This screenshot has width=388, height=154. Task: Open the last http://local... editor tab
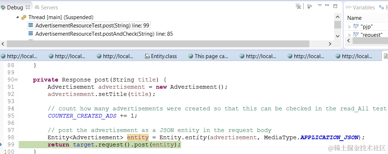tap(354, 56)
